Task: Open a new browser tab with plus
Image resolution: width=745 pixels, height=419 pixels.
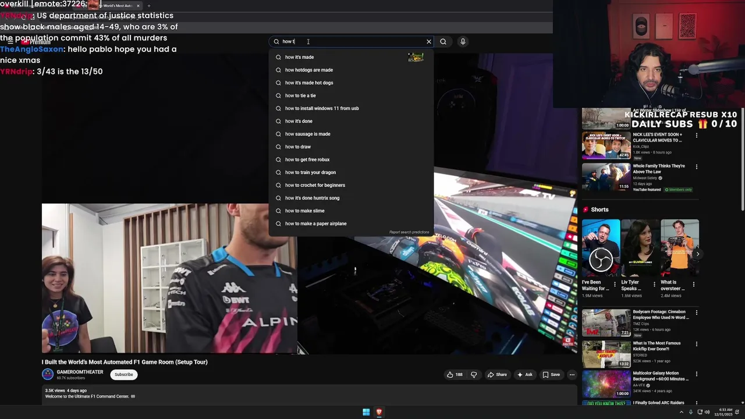Action: pos(148,6)
